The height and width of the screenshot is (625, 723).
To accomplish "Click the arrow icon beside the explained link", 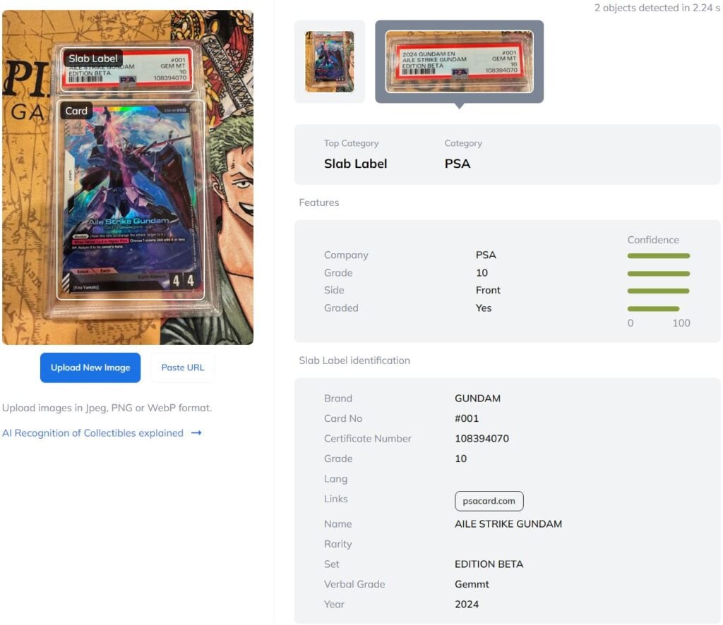I will point(196,433).
